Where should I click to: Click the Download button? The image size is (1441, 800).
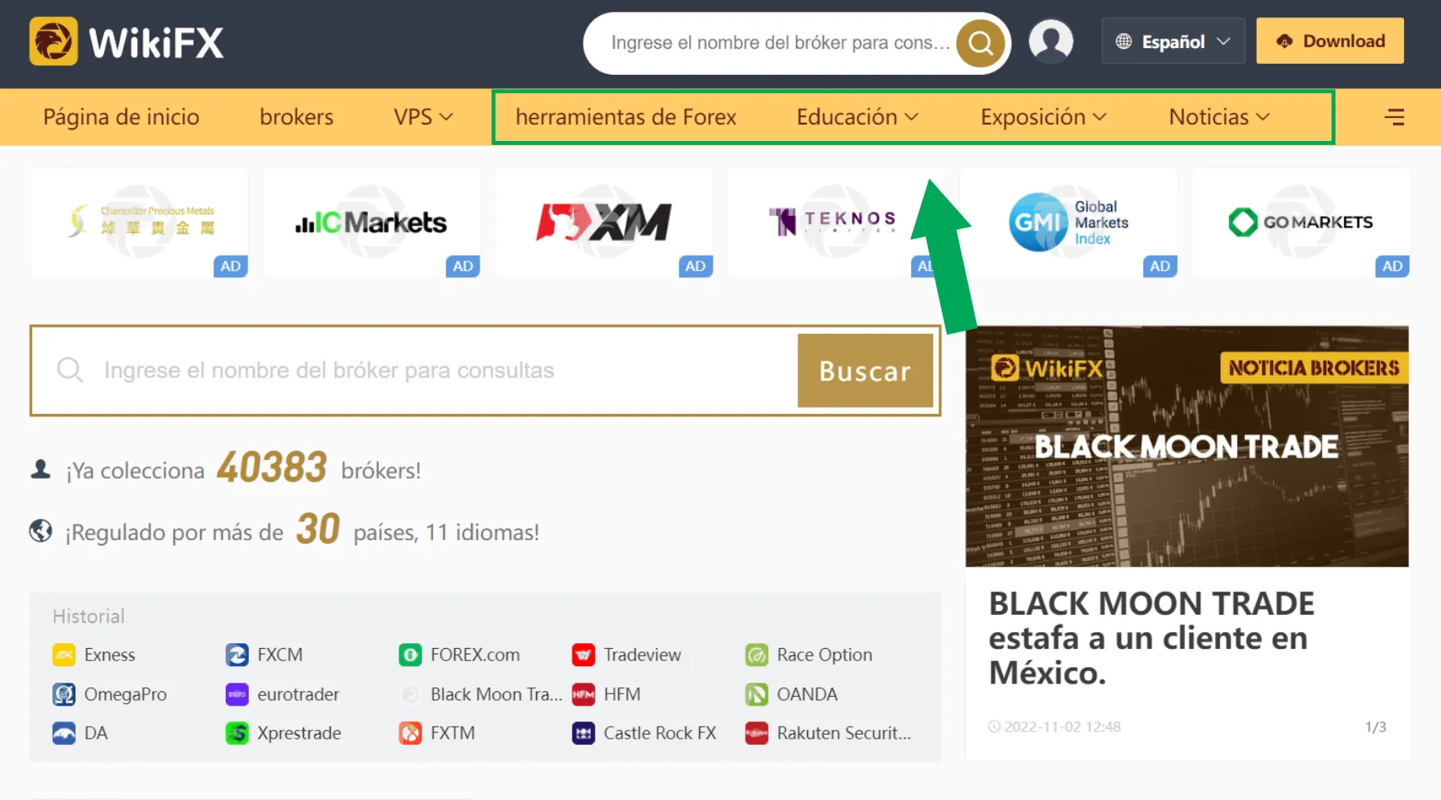tap(1330, 41)
